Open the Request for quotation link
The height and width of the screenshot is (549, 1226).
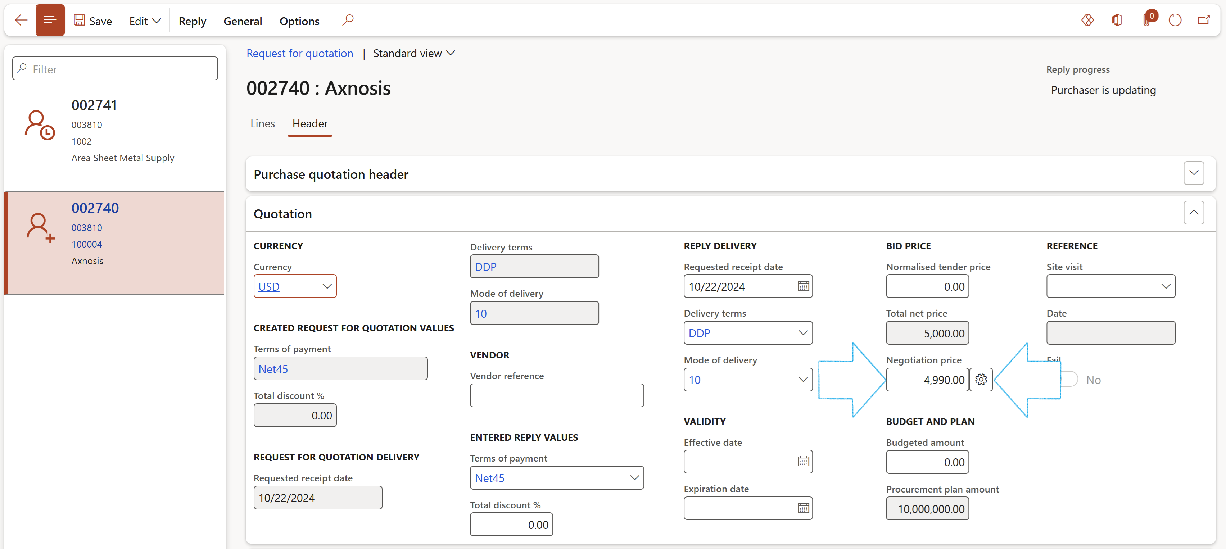(300, 53)
